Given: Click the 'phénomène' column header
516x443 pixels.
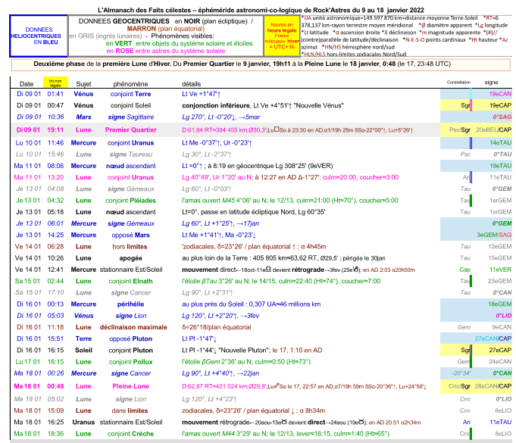Looking at the screenshot, I should (x=131, y=83).
